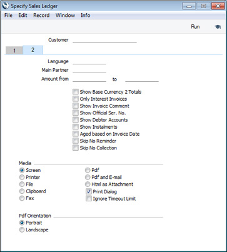The width and height of the screenshot is (227, 252).
Task: Click into the Customer field
Action: pos(104,40)
